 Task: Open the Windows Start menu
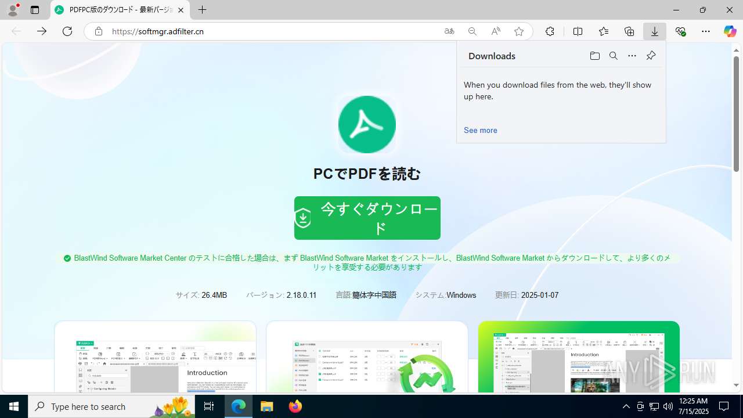pyautogui.click(x=14, y=406)
